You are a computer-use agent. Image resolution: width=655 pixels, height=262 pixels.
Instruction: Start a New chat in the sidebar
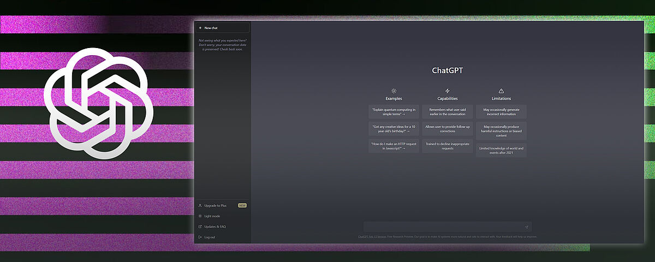click(x=223, y=27)
